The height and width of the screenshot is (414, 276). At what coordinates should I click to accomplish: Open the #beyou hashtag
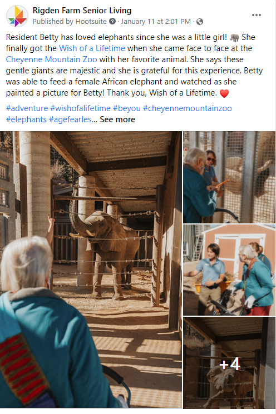pos(127,108)
